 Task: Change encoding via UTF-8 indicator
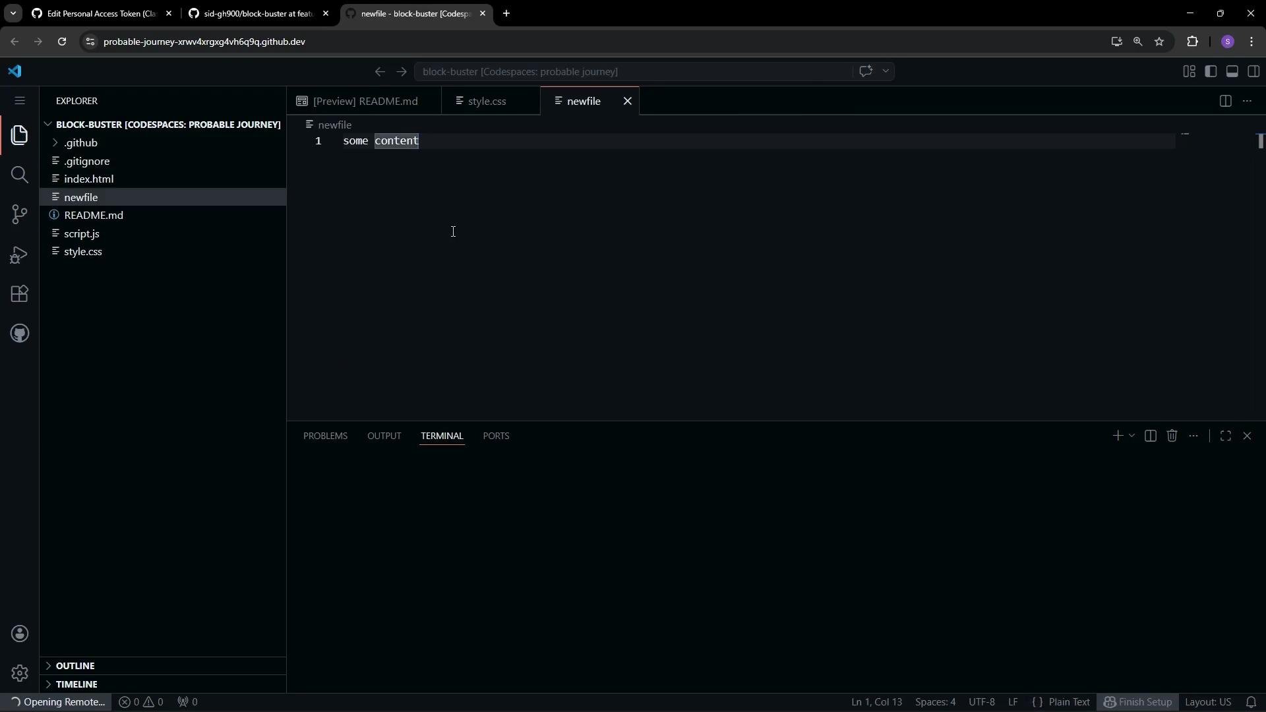(x=982, y=702)
